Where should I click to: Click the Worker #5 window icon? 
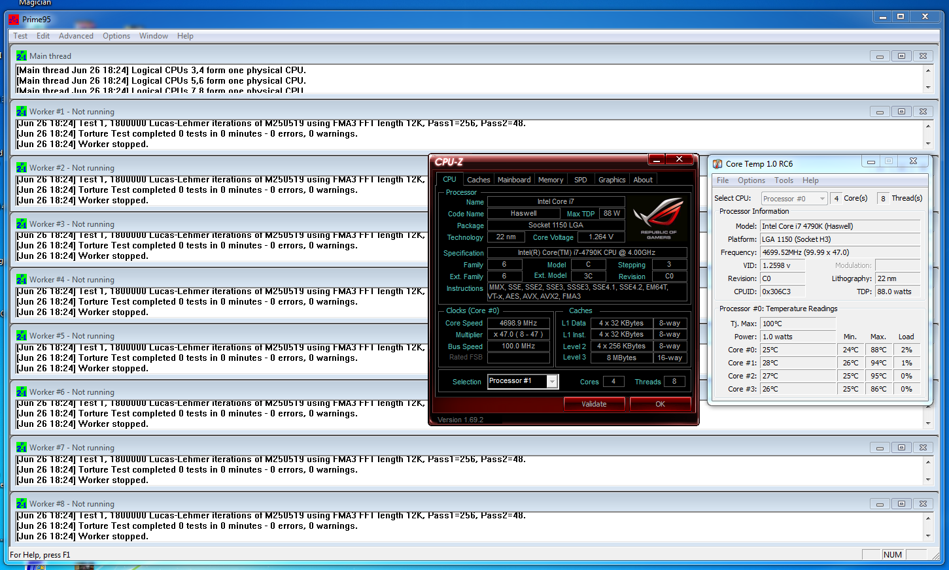[22, 336]
